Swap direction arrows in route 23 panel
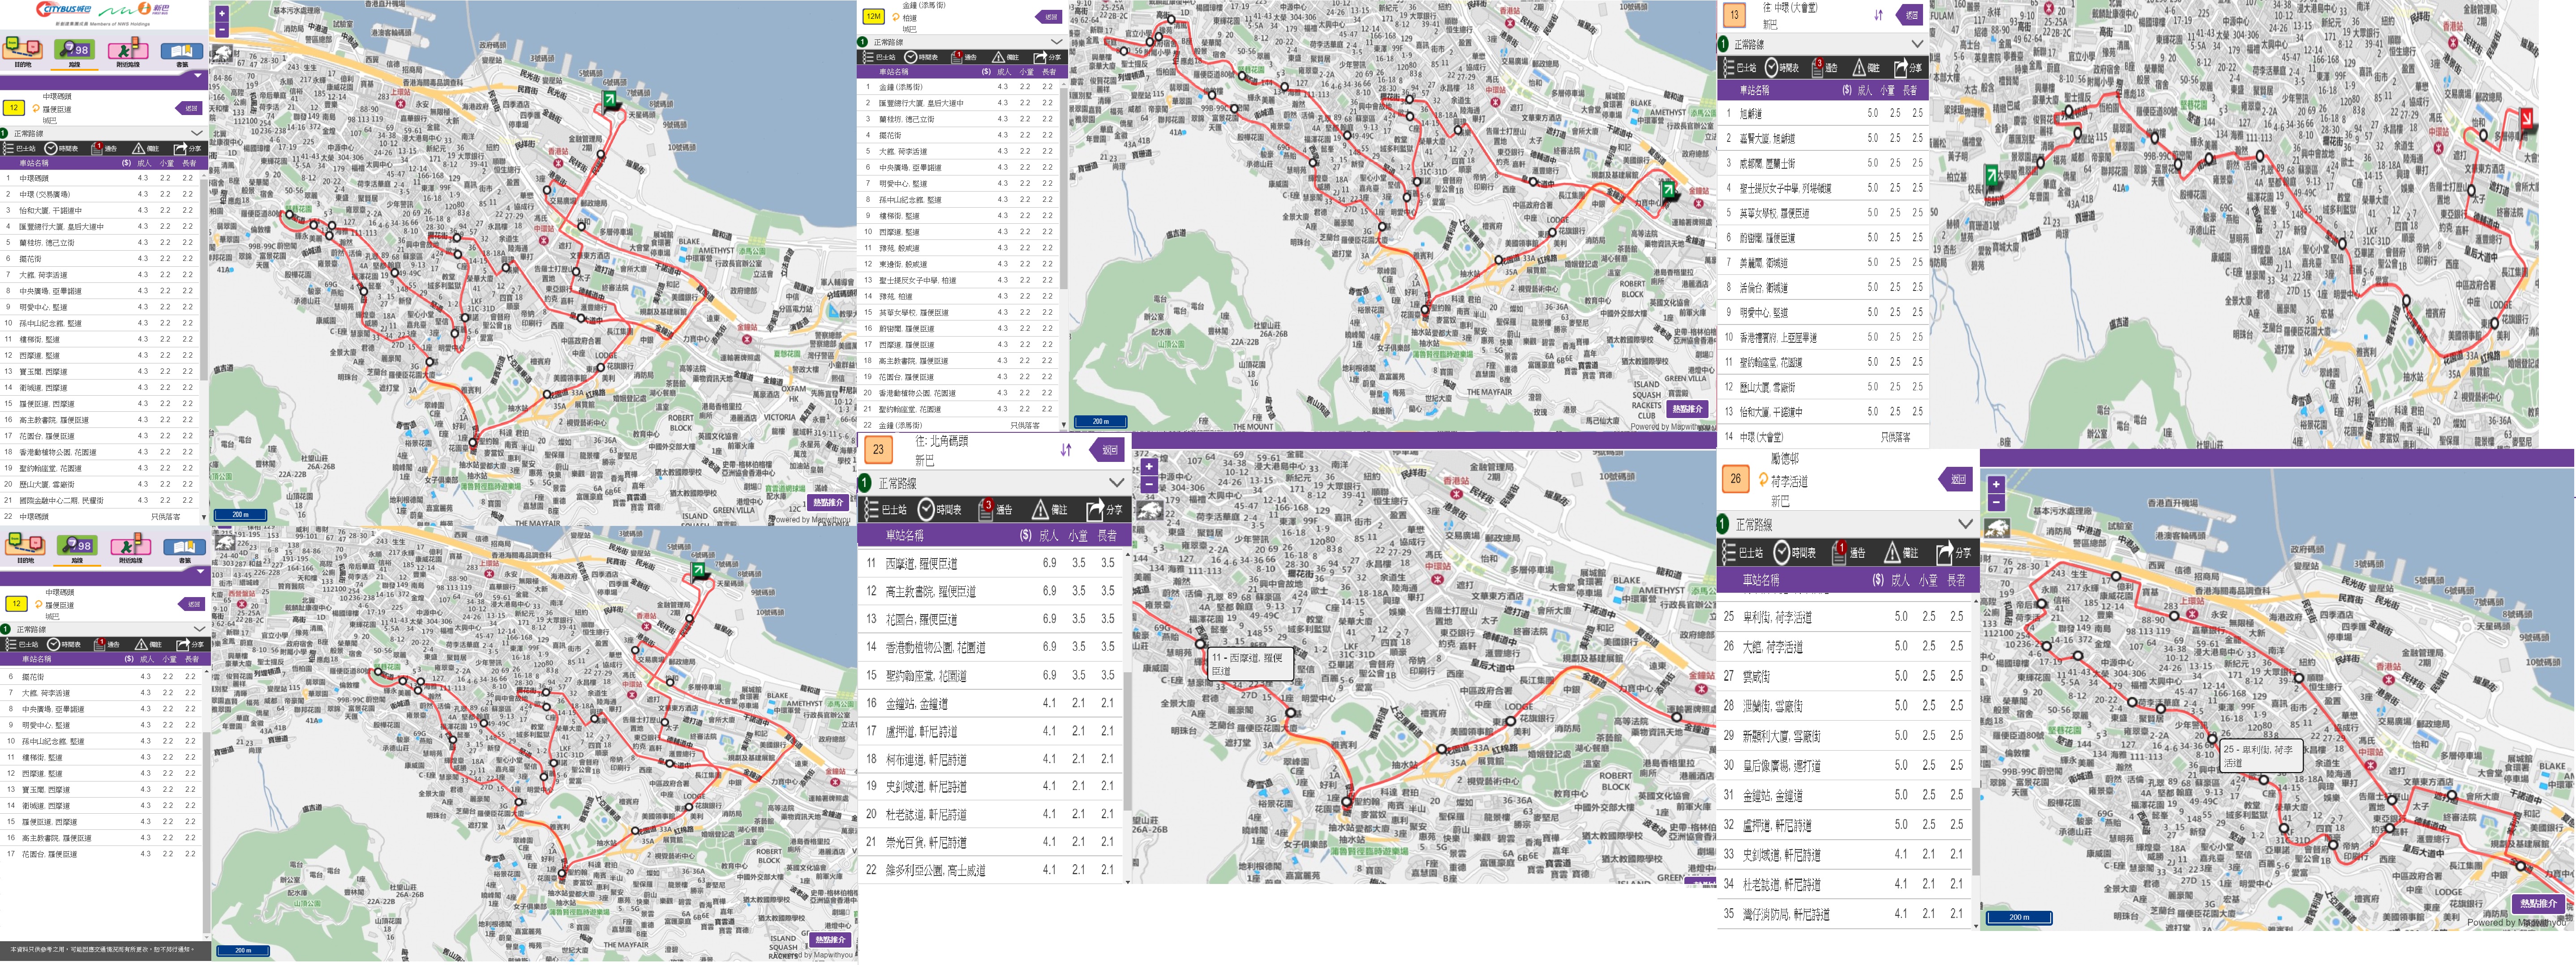This screenshot has height=965, width=2576. coord(1066,449)
